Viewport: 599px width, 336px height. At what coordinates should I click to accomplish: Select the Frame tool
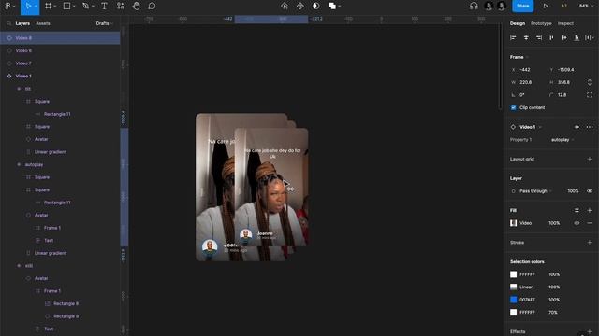[x=48, y=7]
